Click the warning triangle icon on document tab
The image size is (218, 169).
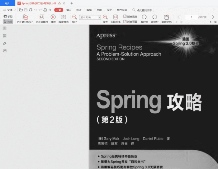click(x=59, y=3)
